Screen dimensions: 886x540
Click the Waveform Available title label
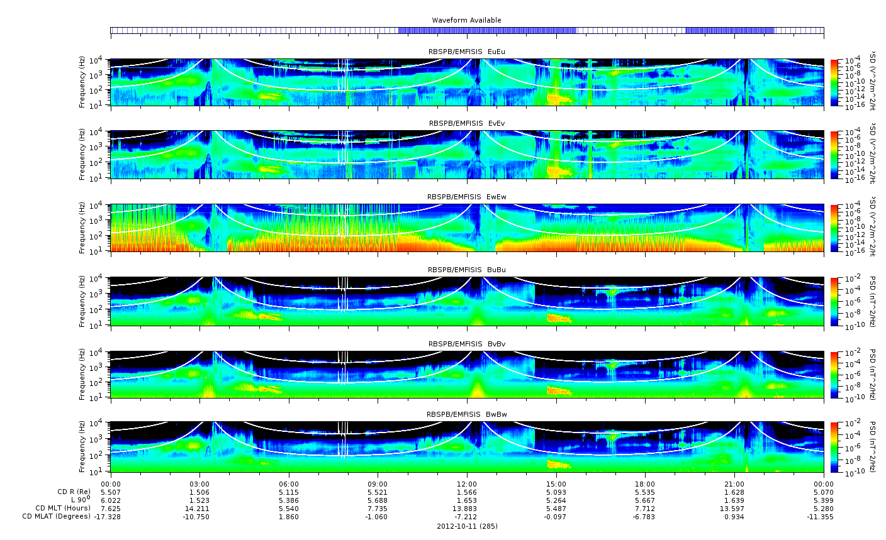[466, 20]
